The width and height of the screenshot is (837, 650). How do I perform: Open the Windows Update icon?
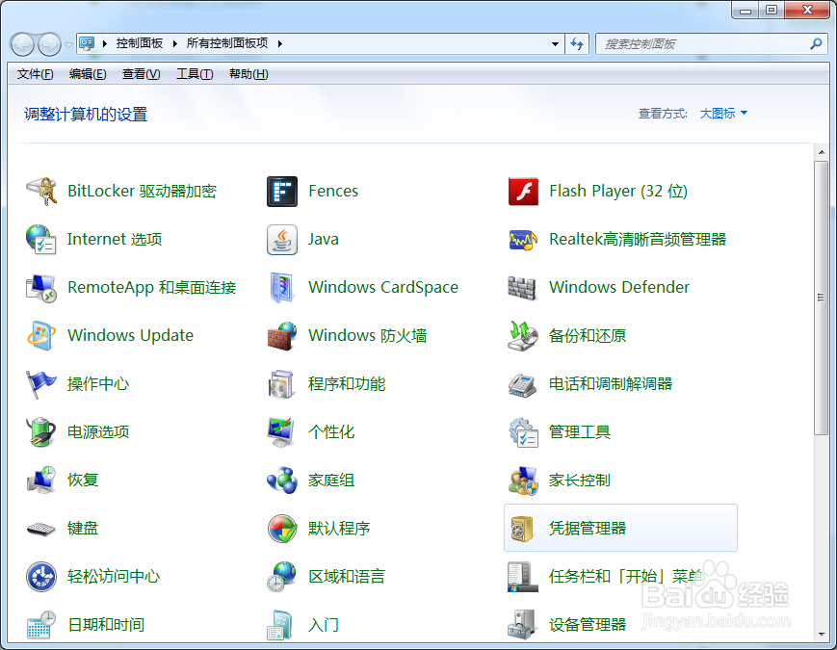[41, 336]
